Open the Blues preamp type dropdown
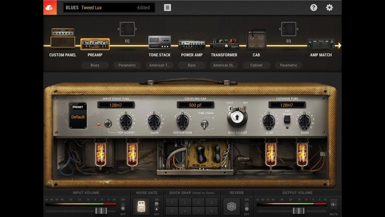This screenshot has width=385, height=217. pyautogui.click(x=95, y=65)
